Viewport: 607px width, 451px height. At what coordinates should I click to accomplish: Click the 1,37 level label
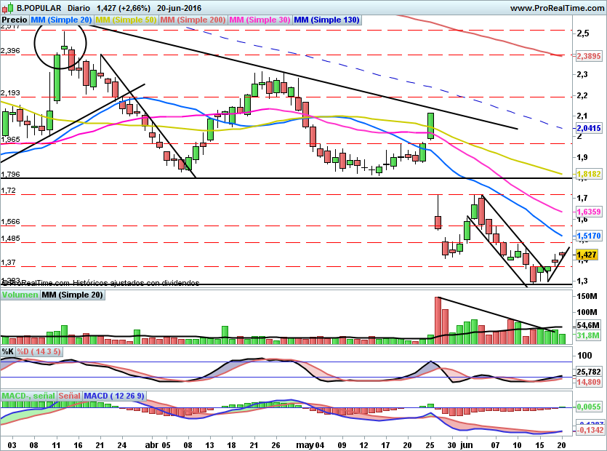9,263
